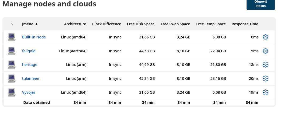Screen dimensions: 281x118
Task: Open settings gear for fallgold node
Action: pyautogui.click(x=265, y=51)
